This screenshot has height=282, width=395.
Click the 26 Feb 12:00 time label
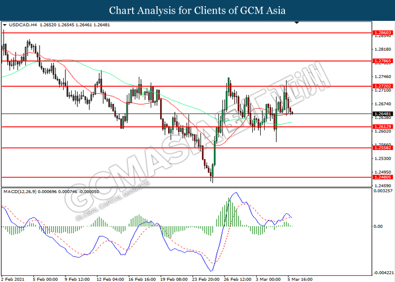[238, 279]
